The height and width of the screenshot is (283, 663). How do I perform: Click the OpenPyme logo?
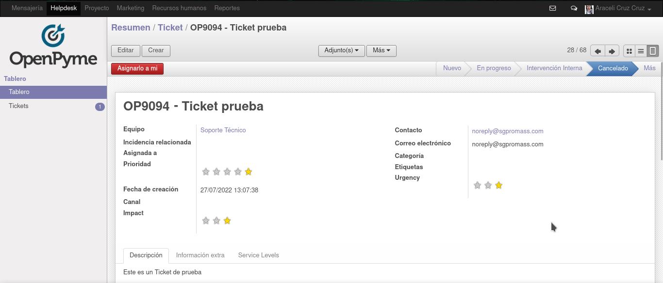click(53, 45)
